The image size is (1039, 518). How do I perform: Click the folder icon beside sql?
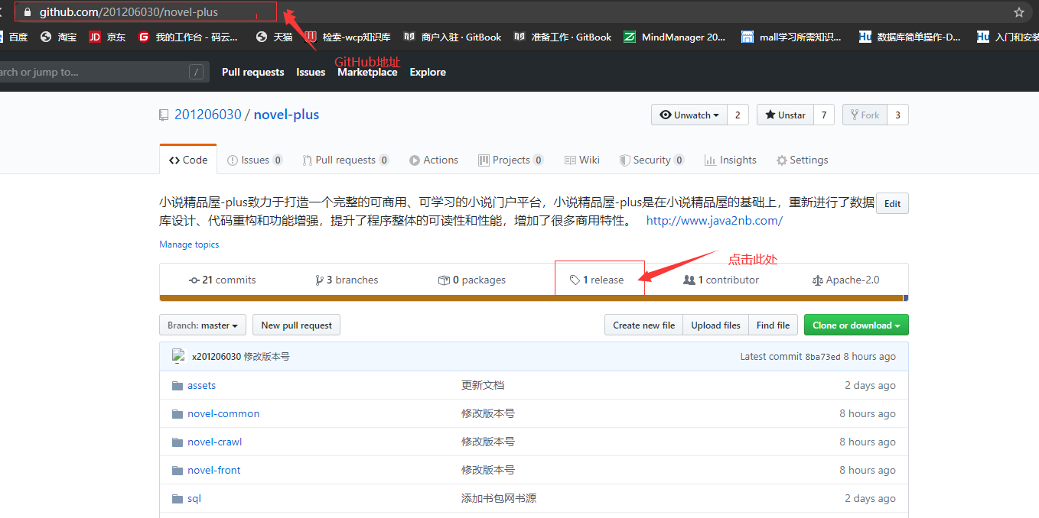coord(178,499)
